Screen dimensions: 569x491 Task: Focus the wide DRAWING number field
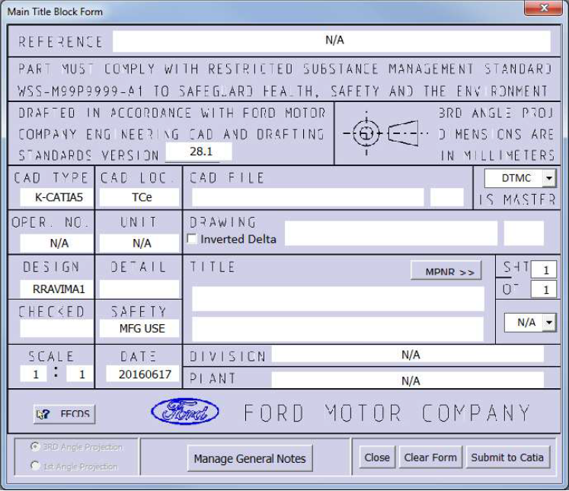pyautogui.click(x=391, y=233)
